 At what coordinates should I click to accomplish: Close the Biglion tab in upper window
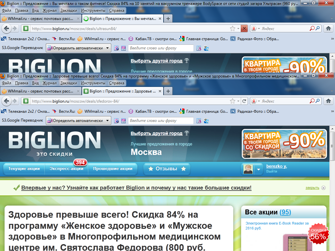click(x=160, y=19)
